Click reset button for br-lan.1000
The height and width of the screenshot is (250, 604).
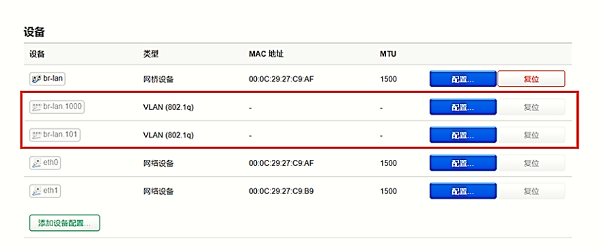pos(531,107)
